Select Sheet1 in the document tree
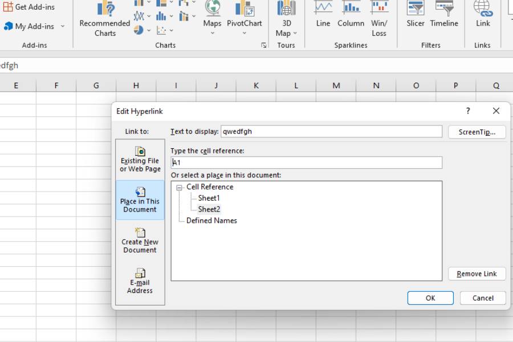 (x=209, y=198)
